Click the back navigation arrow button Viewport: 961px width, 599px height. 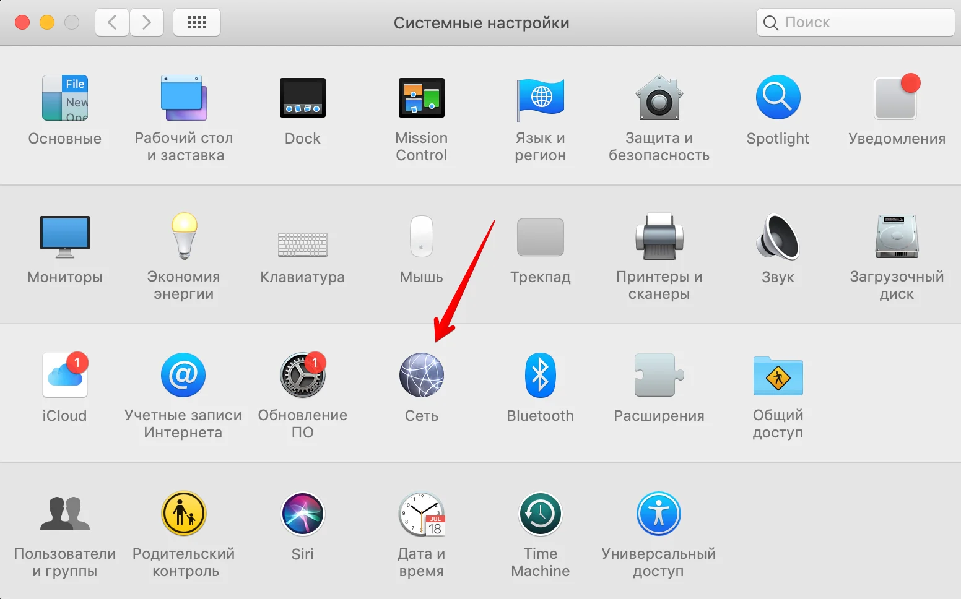(x=112, y=23)
